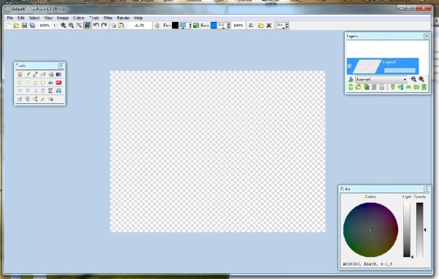Add a new layer in Layers panel
439x279 pixels.
pos(350,87)
